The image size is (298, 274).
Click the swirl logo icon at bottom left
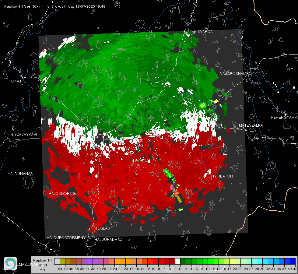(x=10, y=264)
